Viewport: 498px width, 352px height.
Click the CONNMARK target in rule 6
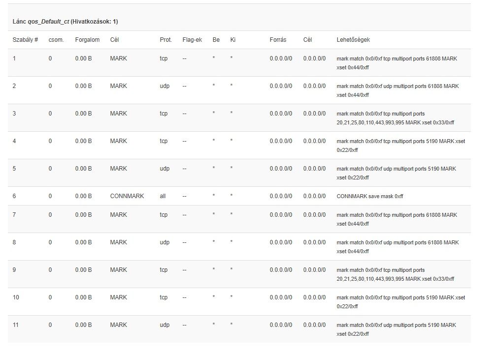[127, 196]
